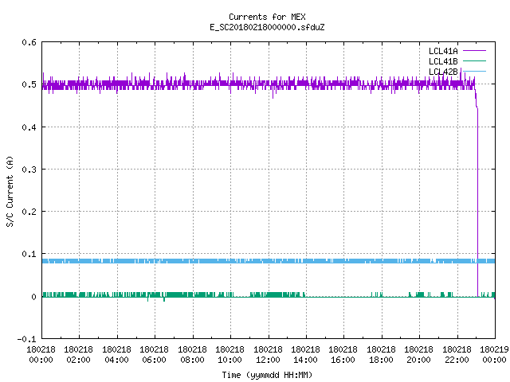Viewport: 510px width, 382px height.
Task: Click the x-axis tick 180218 06:00
Action: click(155, 355)
